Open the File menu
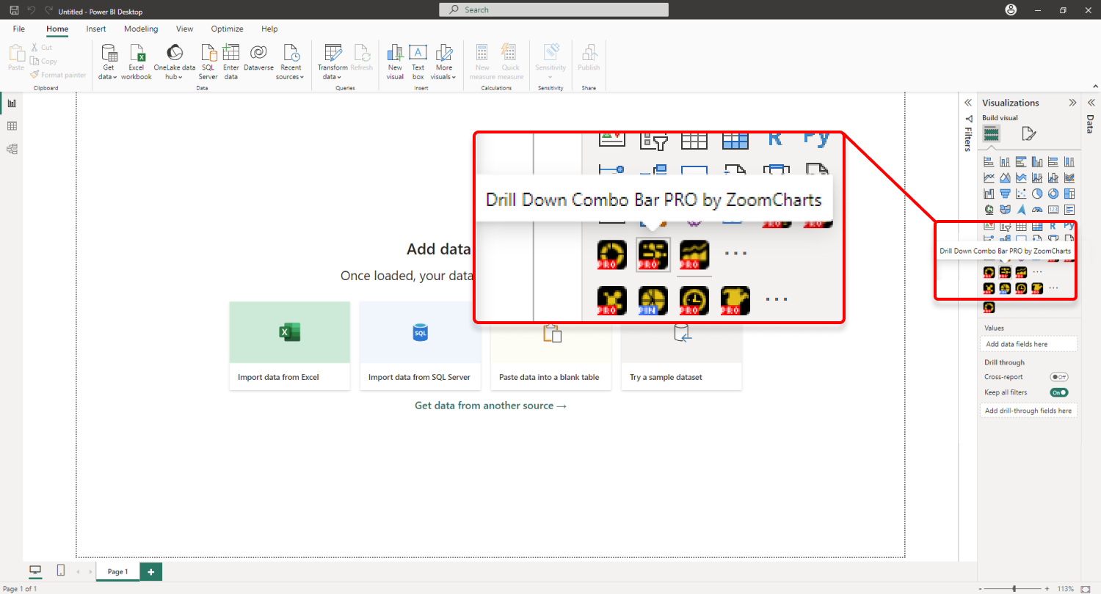Viewport: 1101px width, 594px height. click(x=19, y=29)
